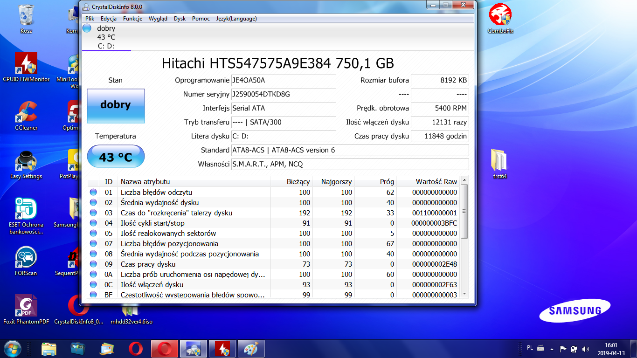The image size is (637, 358).
Task: Select 'Średnia wydajność dysku' attribute name
Action: (x=159, y=202)
